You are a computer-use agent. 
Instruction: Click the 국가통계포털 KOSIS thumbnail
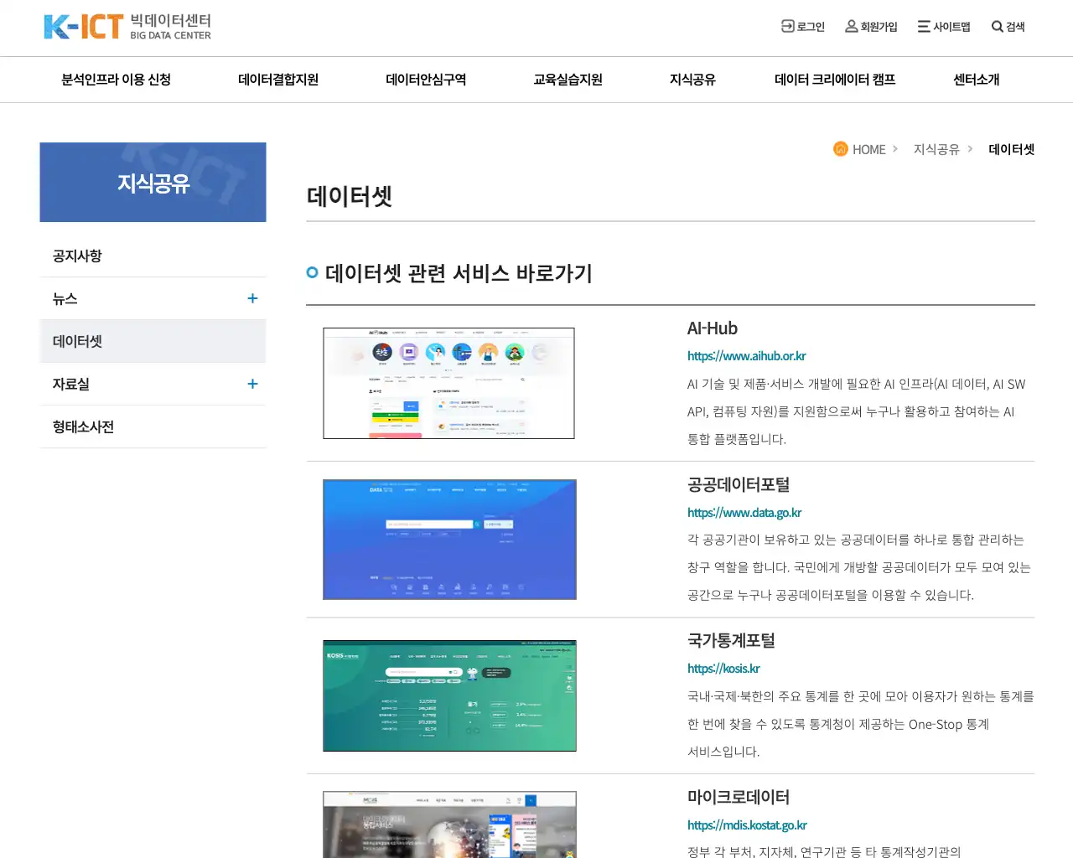pyautogui.click(x=449, y=695)
